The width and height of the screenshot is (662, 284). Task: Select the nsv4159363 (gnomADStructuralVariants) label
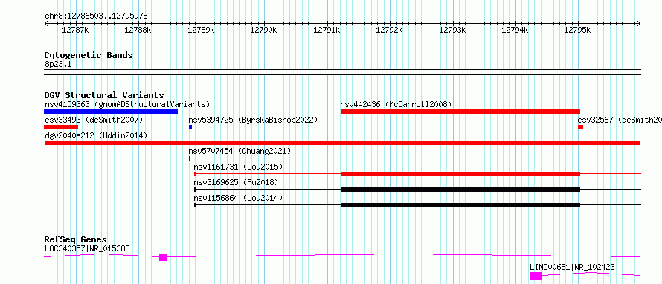[127, 104]
